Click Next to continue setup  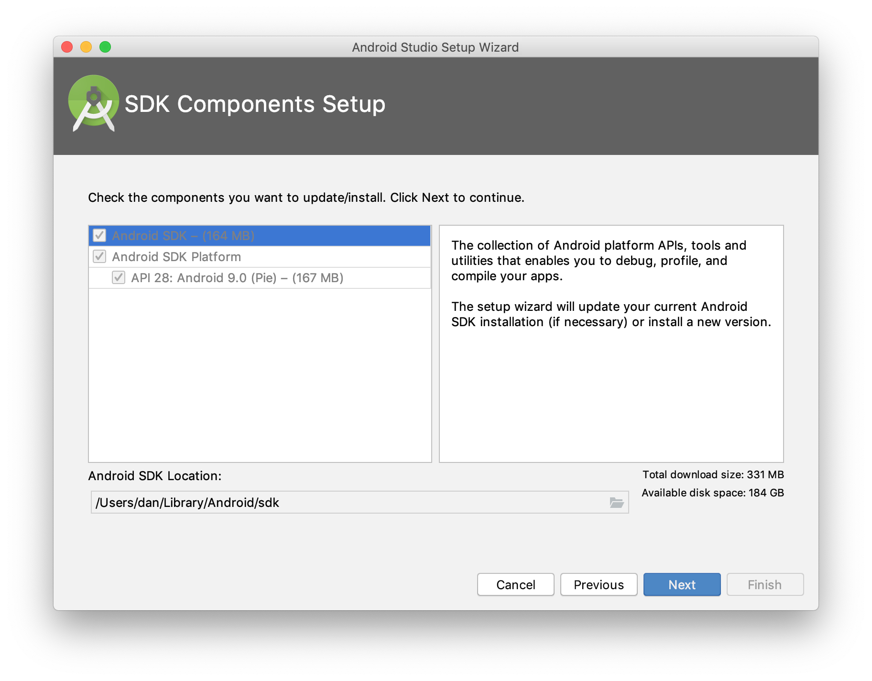682,584
